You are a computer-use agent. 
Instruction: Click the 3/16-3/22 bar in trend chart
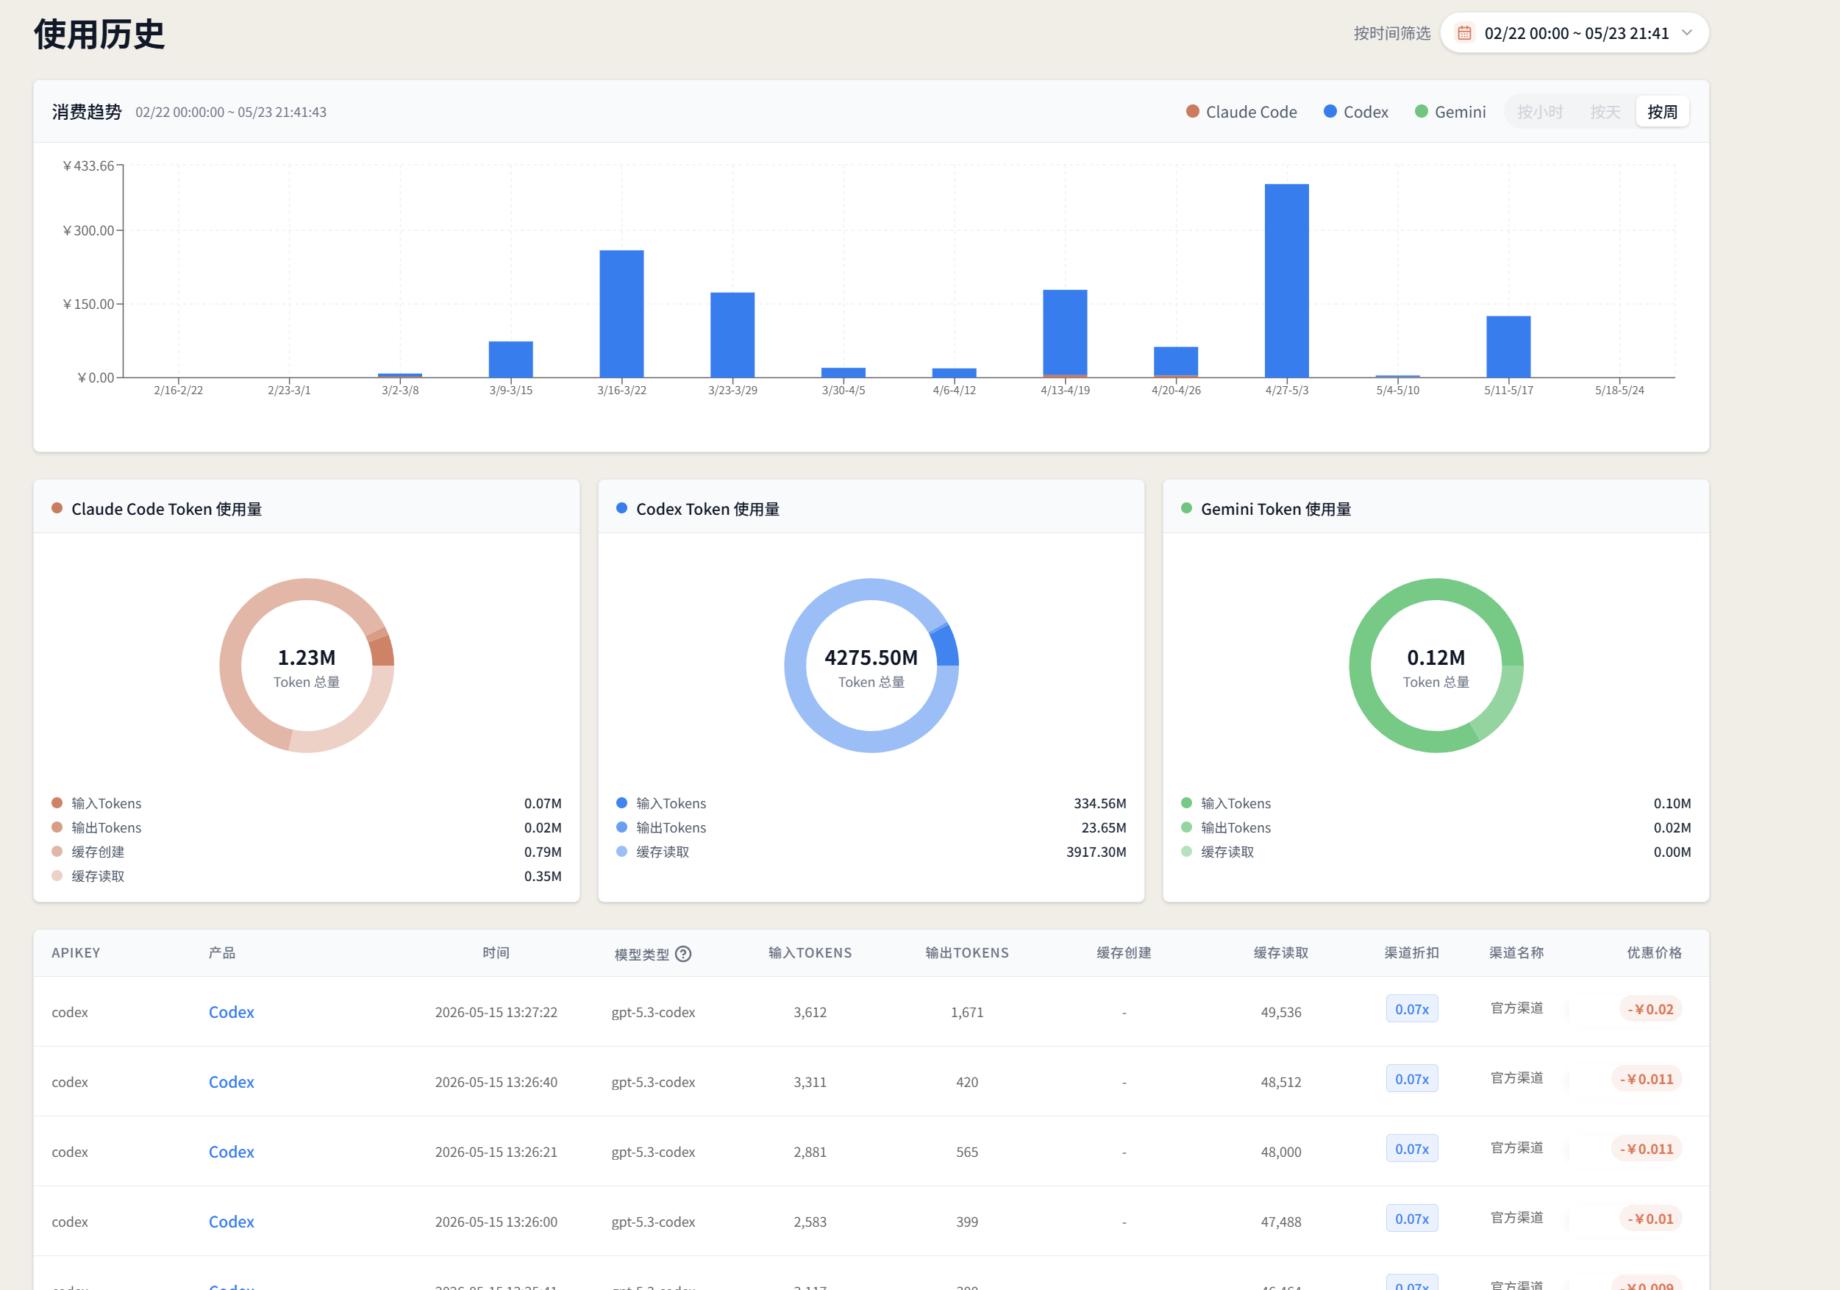[x=621, y=313]
